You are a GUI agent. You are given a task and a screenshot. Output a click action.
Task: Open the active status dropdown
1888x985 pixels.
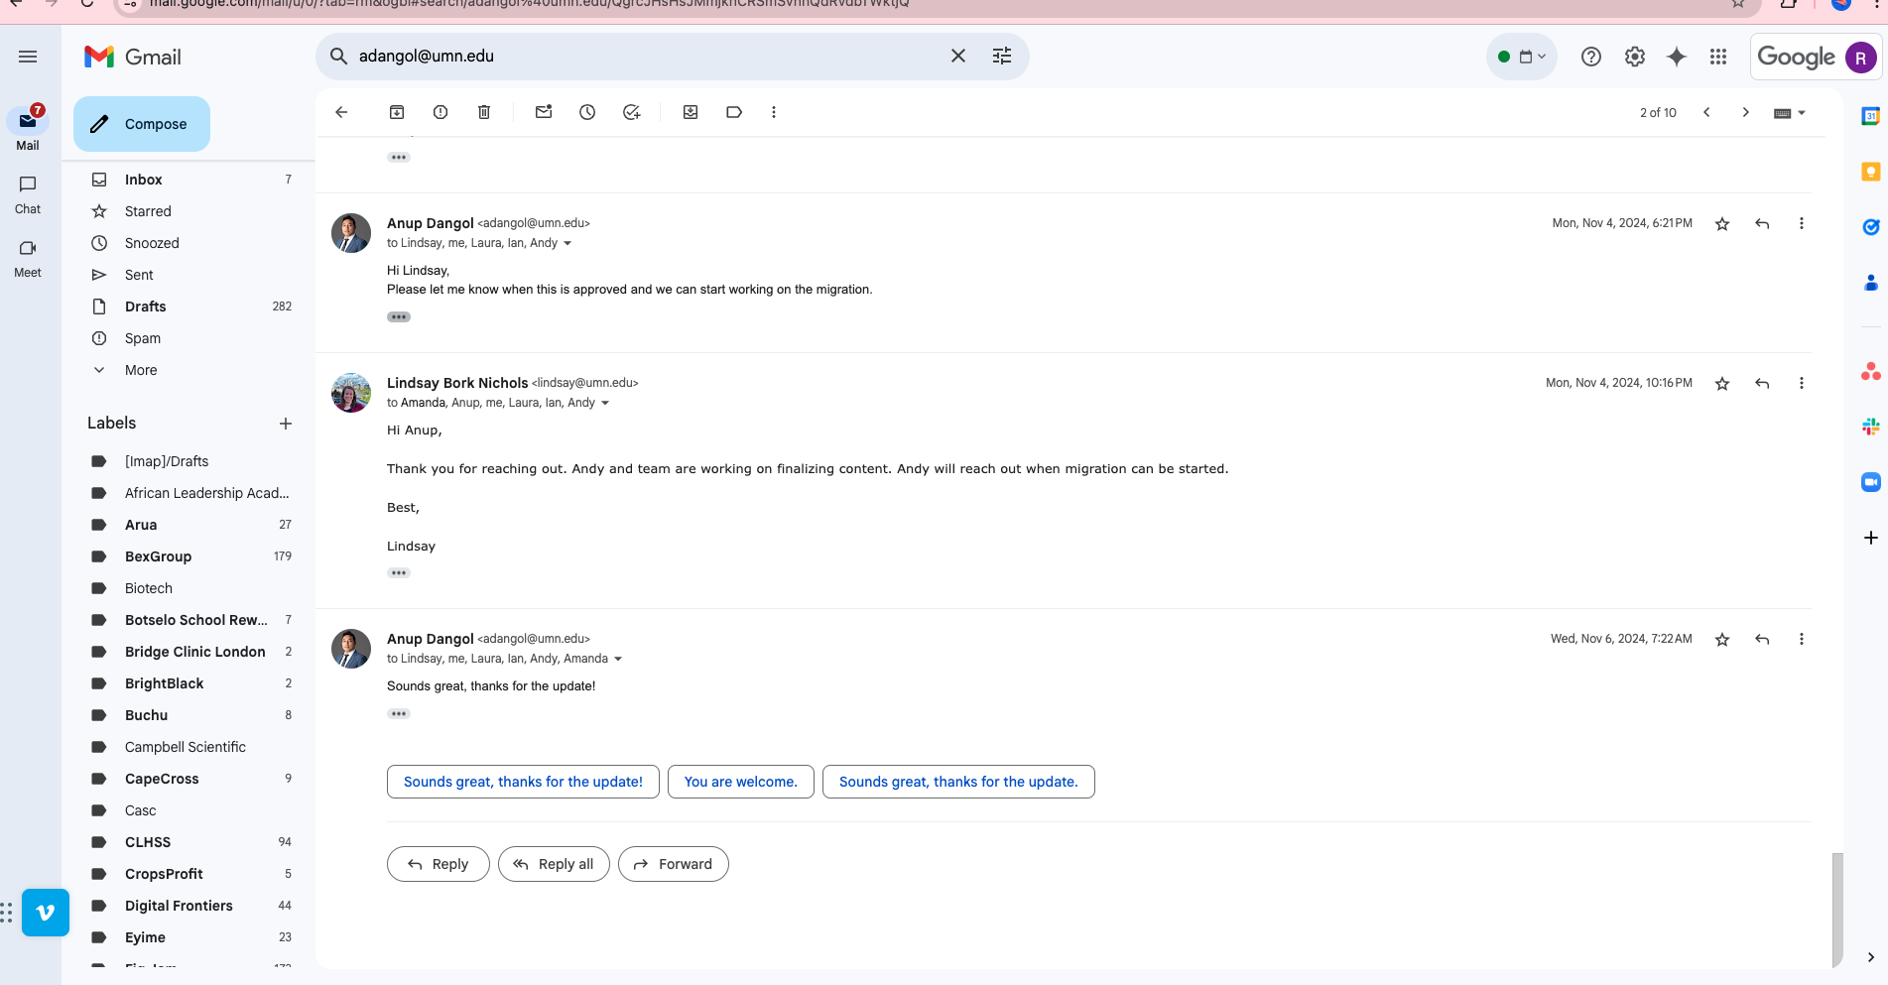coord(1522,57)
